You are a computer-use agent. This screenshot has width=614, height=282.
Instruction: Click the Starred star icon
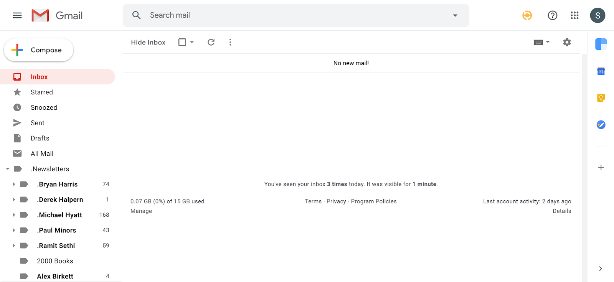[x=17, y=92]
